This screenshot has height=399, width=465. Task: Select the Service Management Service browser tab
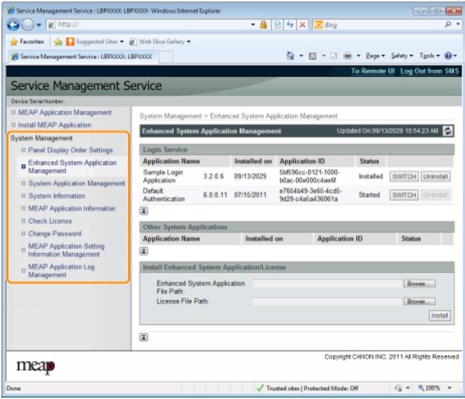(82, 57)
